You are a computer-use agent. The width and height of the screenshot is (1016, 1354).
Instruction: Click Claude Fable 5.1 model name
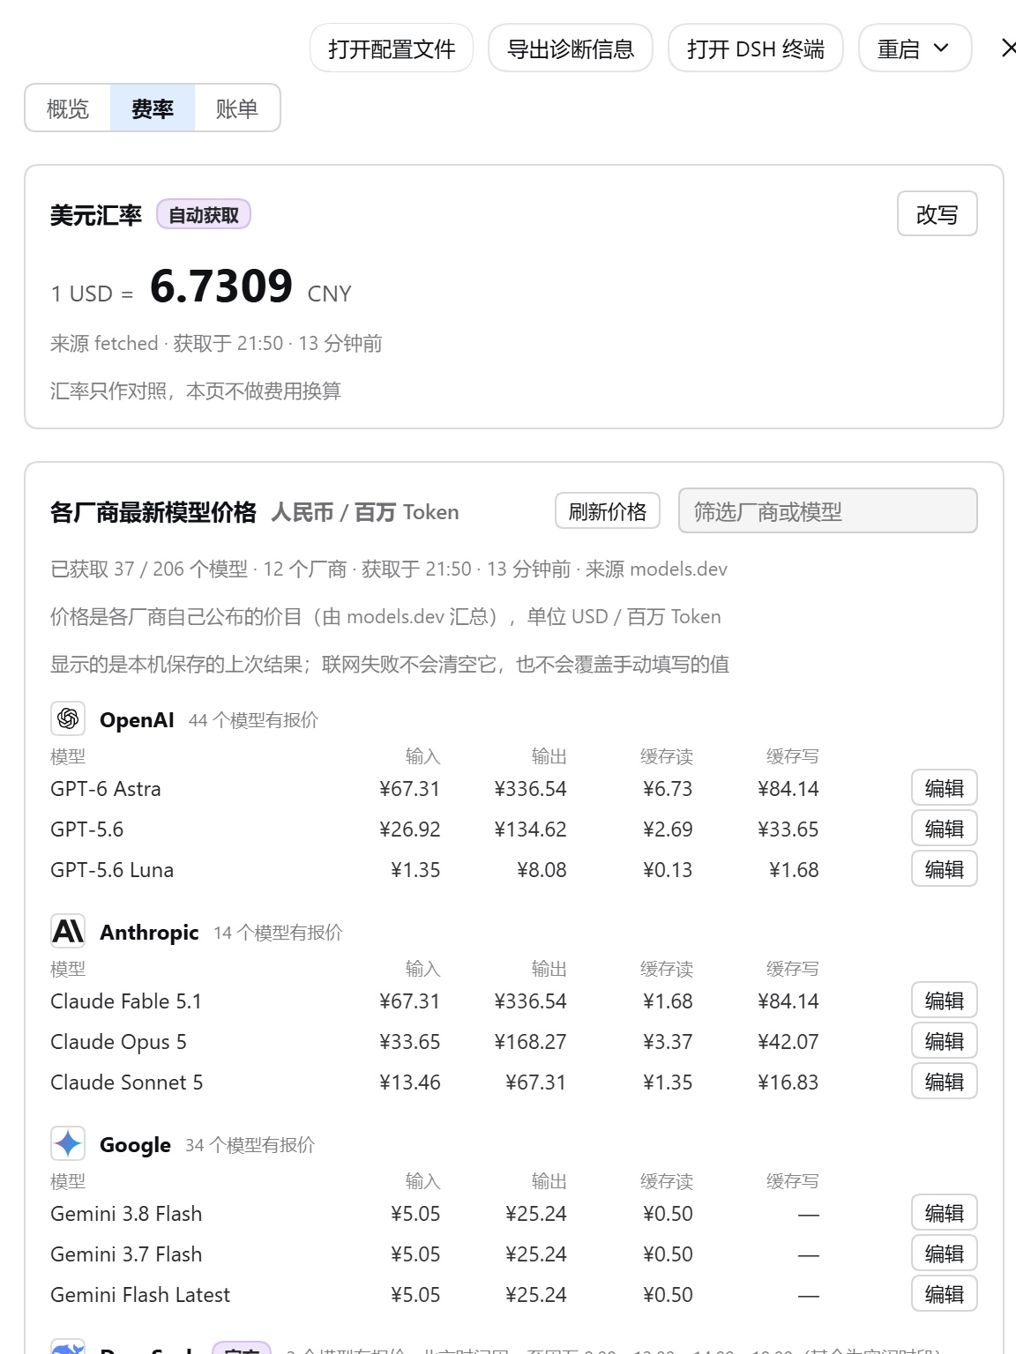[126, 1001]
